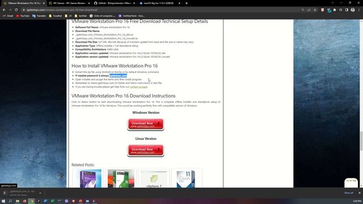
Task: Toggle the browser side panel
Action: tap(347, 10)
